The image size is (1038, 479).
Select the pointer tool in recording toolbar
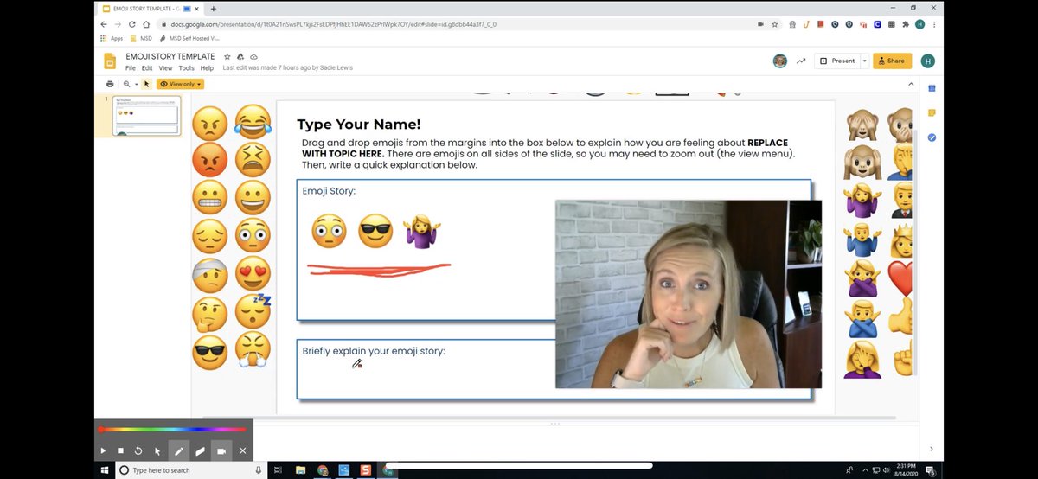pyautogui.click(x=157, y=450)
